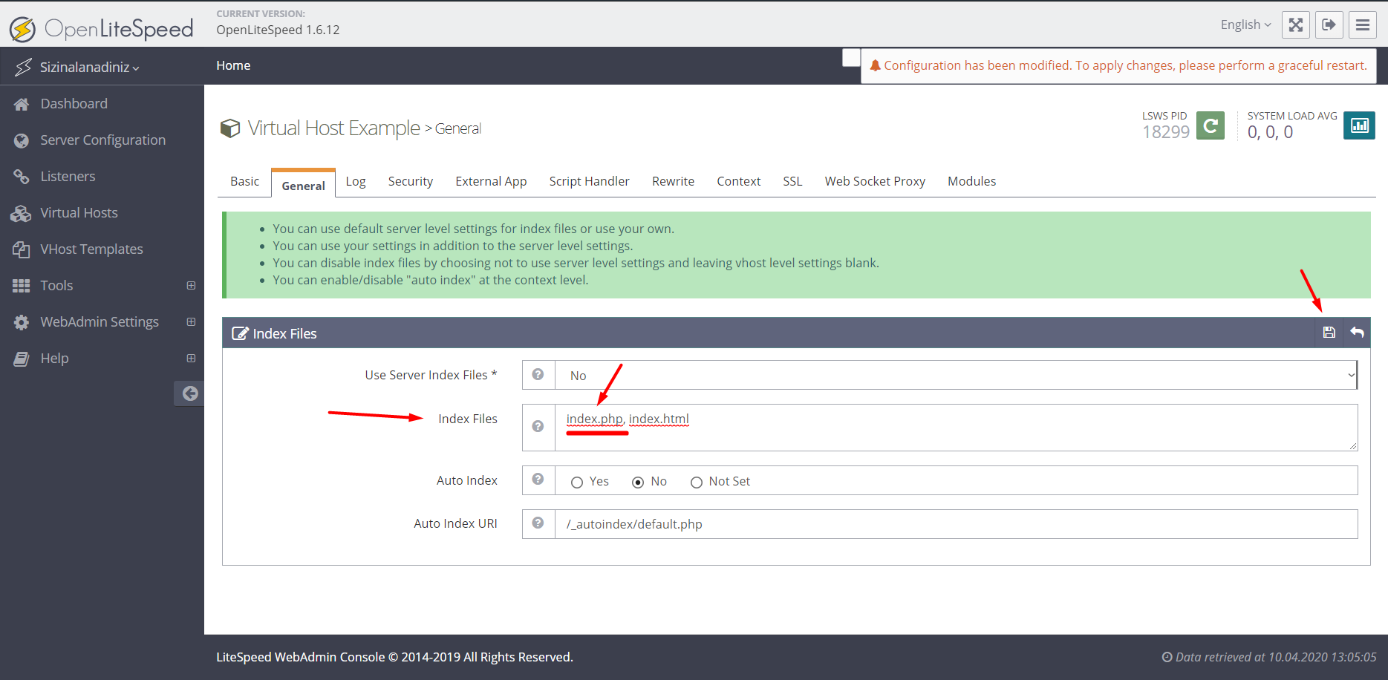The image size is (1388, 680).
Task: Click the Index Files text area
Action: (957, 428)
